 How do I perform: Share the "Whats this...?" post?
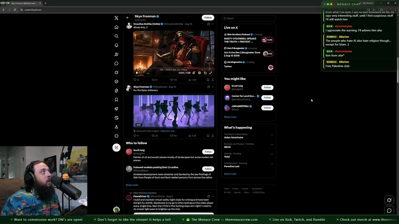213,80
